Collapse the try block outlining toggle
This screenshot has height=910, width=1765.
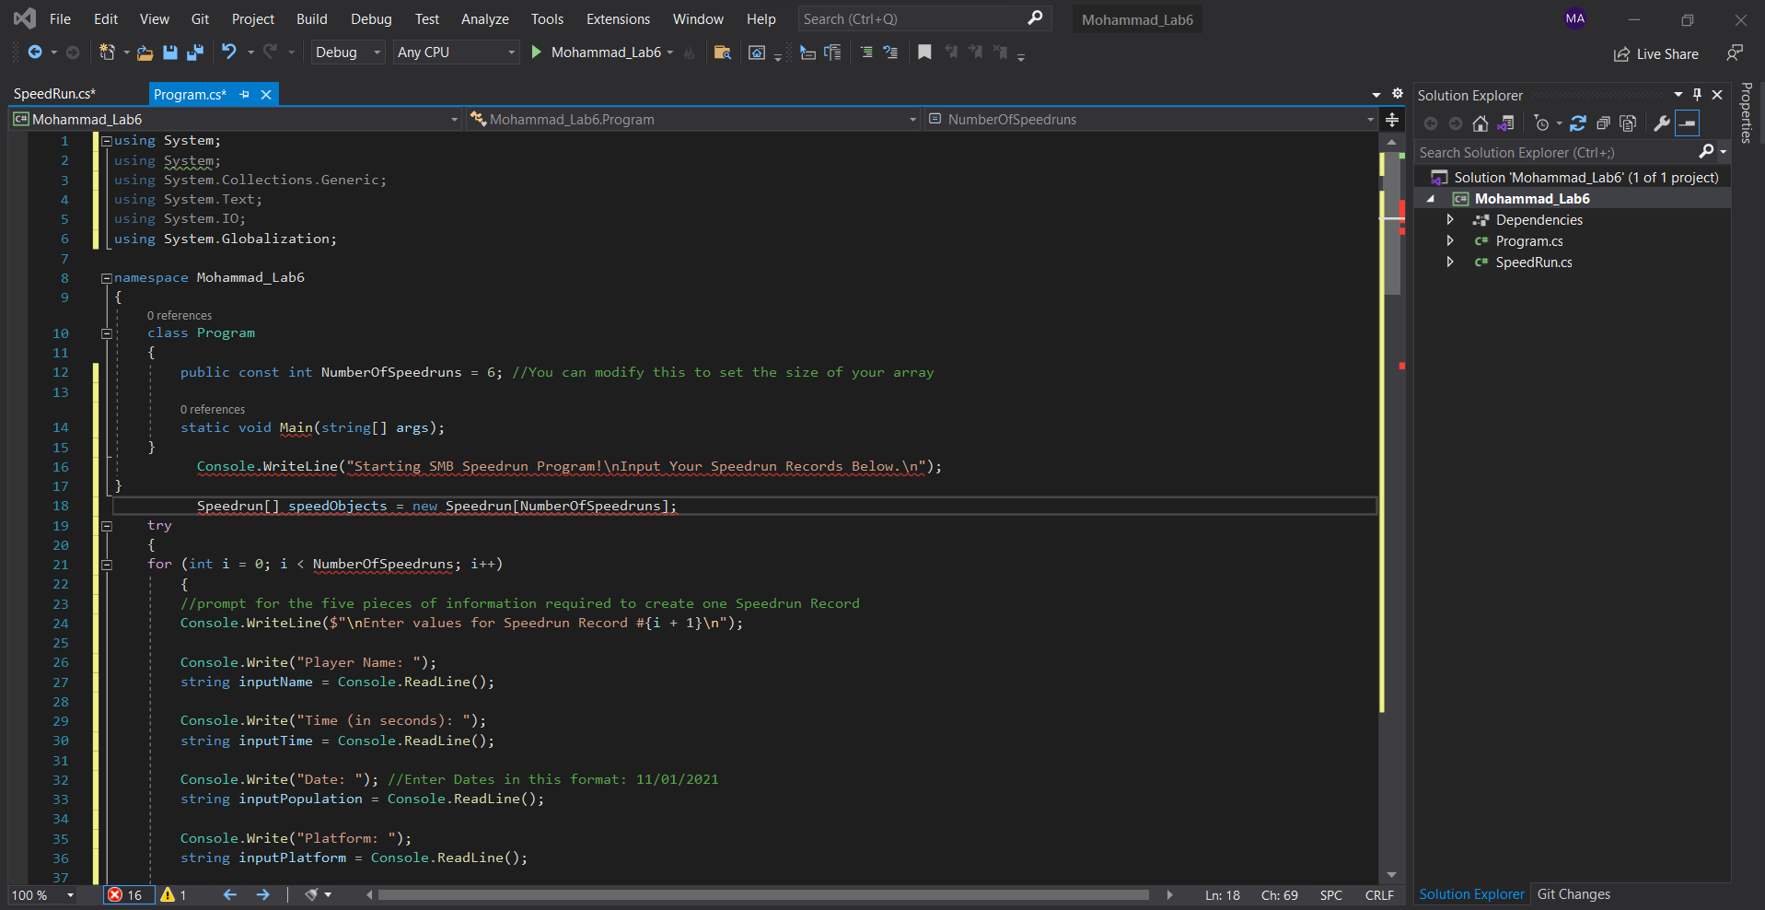point(106,526)
